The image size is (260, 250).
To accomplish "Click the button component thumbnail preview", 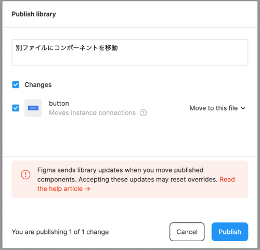I will (33, 108).
